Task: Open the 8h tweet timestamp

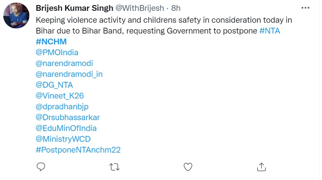Action: click(176, 8)
